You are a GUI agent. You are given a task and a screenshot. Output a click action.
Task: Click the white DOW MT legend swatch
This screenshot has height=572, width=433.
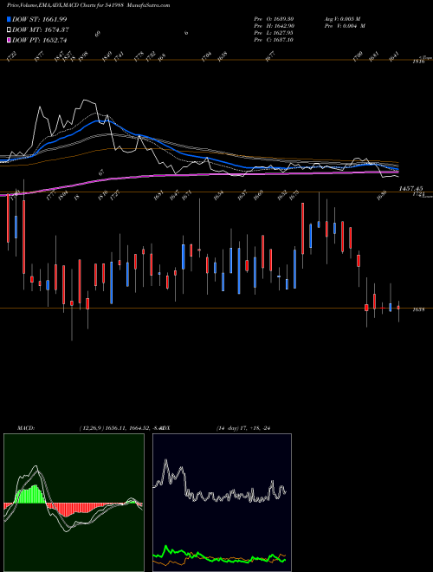(9, 30)
